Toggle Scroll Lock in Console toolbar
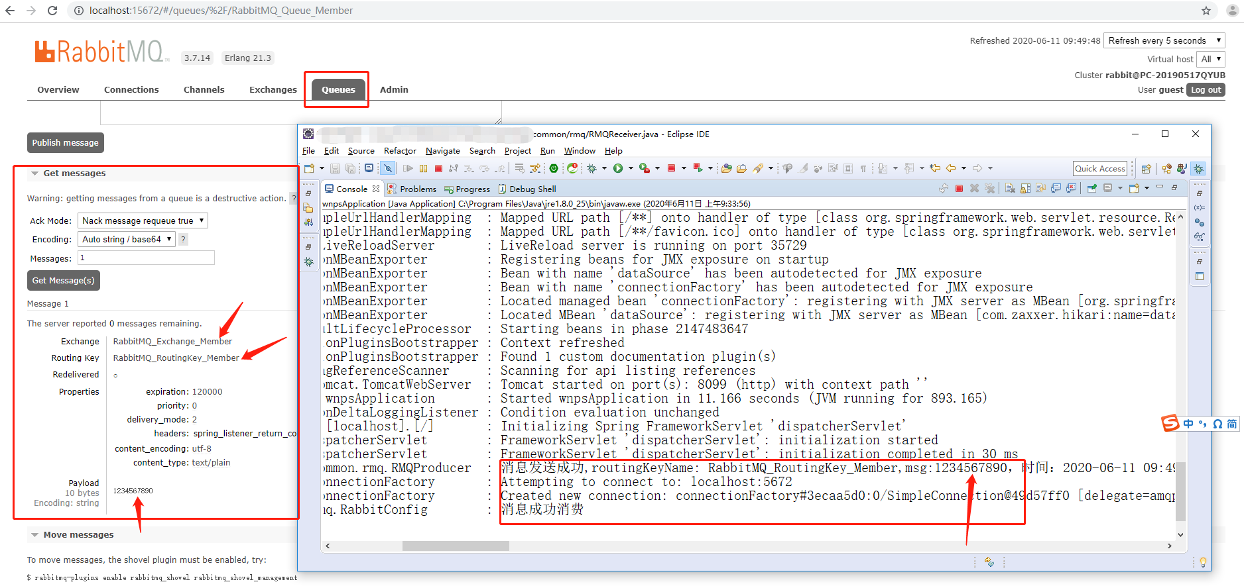The image size is (1244, 588). pyautogui.click(x=1025, y=189)
